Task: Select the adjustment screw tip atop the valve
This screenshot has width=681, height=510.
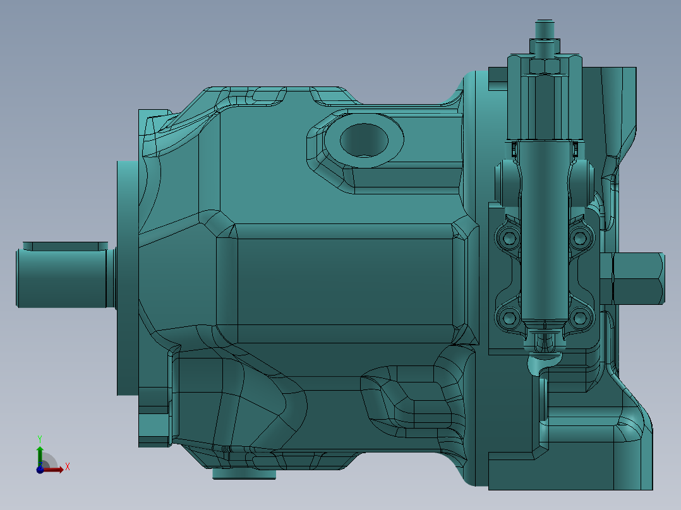Action: 545,29
